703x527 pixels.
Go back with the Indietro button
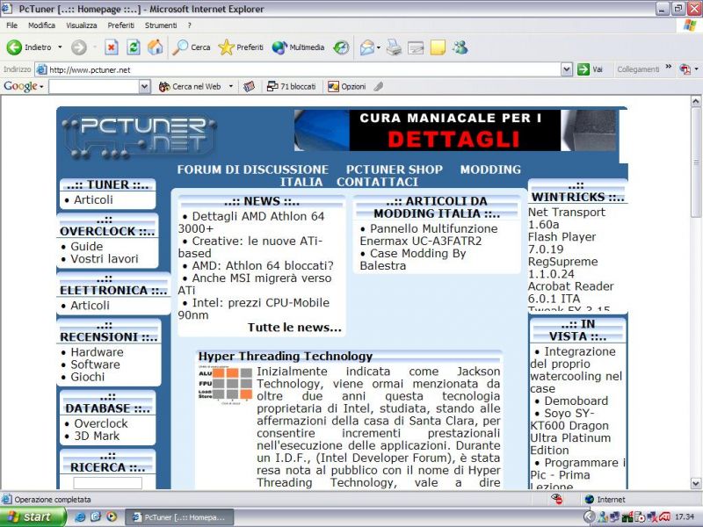[x=29, y=47]
